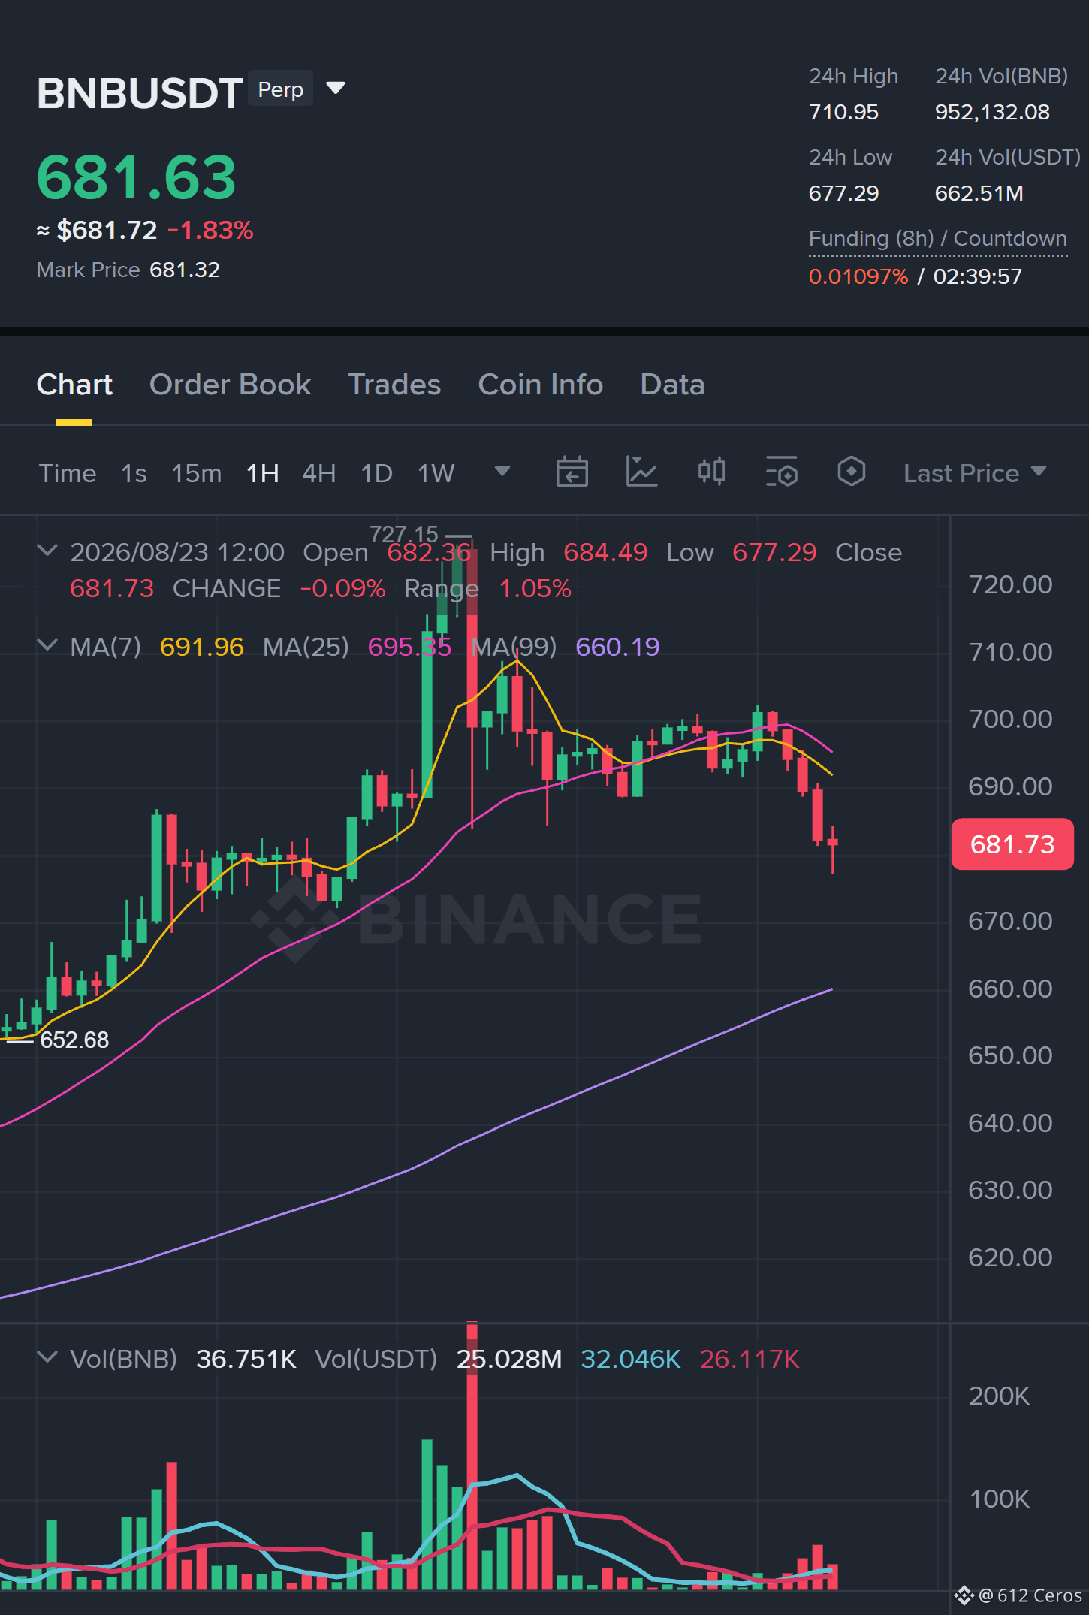Screen dimensions: 1089x1615
Task: Tap the 727.15 chart high marker
Action: (403, 534)
